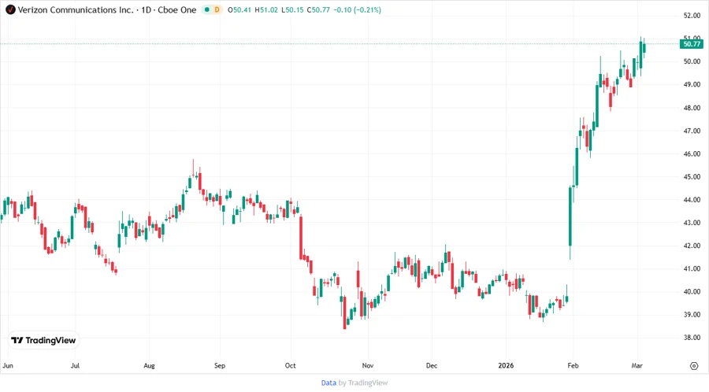This screenshot has height=392, width=709.
Task: Click the Jun label on the time axis
Action: pos(8,365)
